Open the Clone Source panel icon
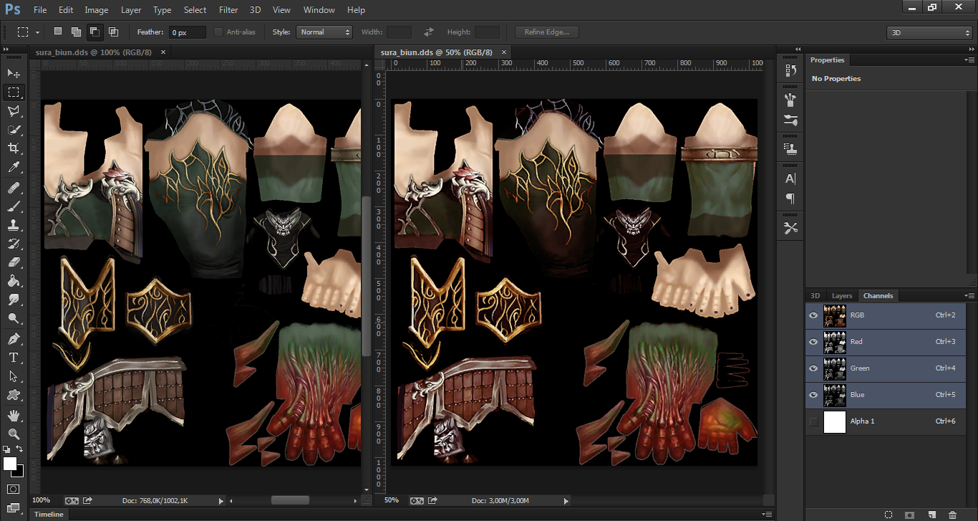 pyautogui.click(x=790, y=149)
